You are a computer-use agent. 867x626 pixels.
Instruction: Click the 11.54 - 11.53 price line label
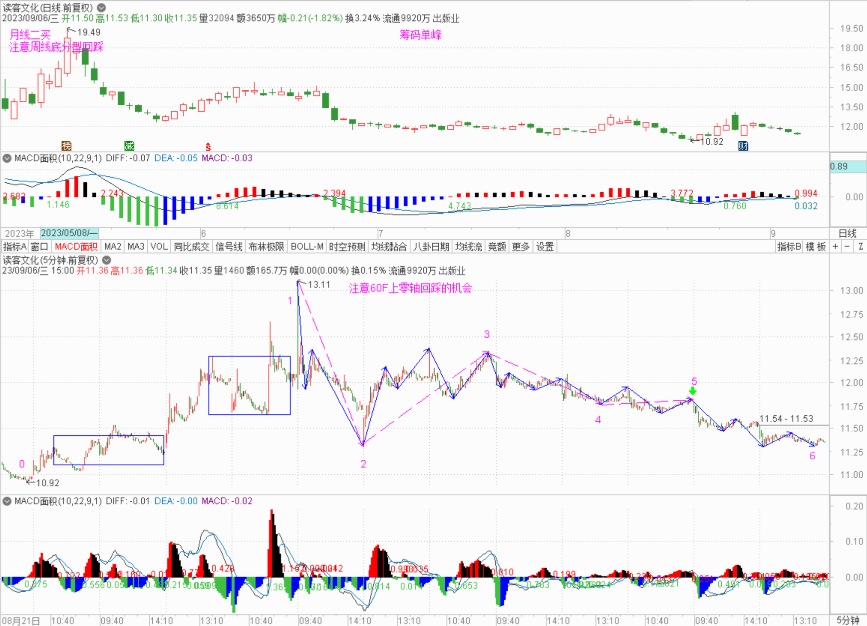(786, 419)
